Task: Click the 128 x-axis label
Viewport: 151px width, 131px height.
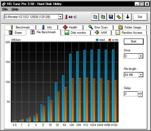Action: (72, 125)
